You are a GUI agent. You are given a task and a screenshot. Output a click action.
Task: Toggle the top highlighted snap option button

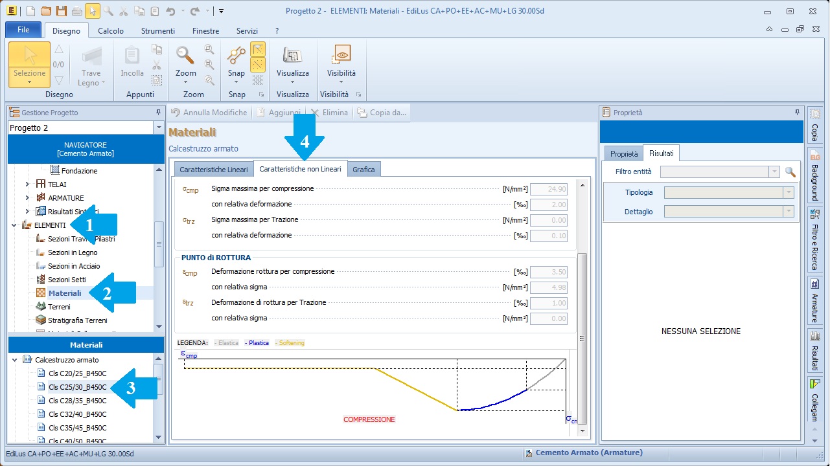[x=258, y=49]
